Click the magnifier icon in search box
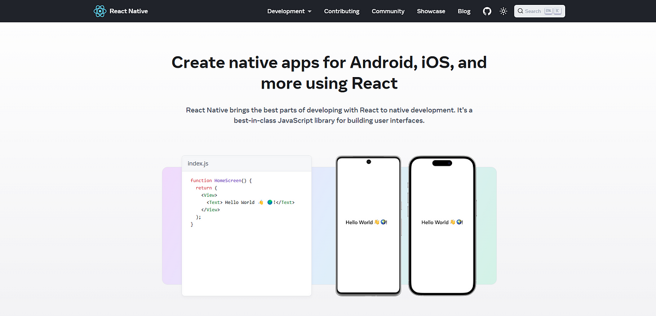 tap(520, 11)
